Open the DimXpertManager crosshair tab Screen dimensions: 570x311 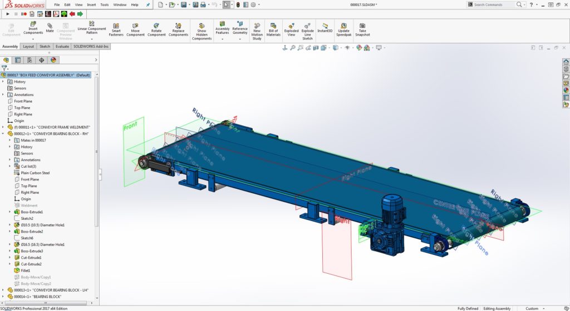coord(41,60)
